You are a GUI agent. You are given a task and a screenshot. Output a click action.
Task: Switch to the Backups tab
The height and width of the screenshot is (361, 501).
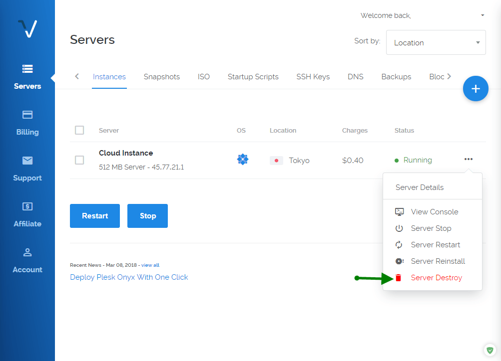[396, 77]
